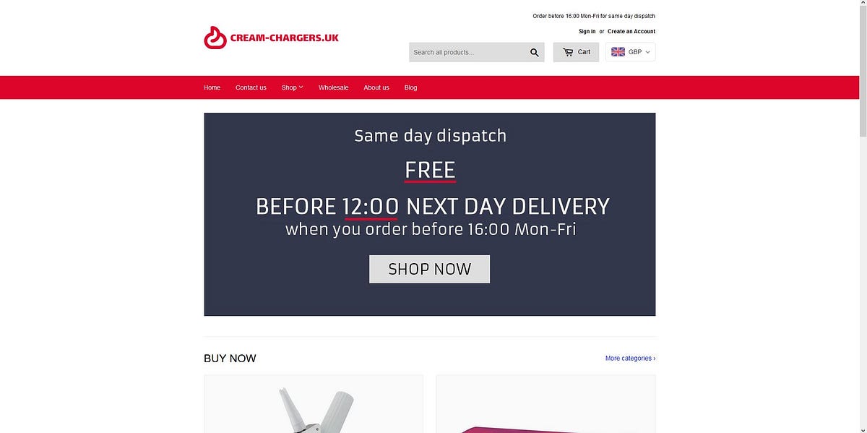Open the Home menu item
This screenshot has height=433, width=867.
(x=212, y=87)
